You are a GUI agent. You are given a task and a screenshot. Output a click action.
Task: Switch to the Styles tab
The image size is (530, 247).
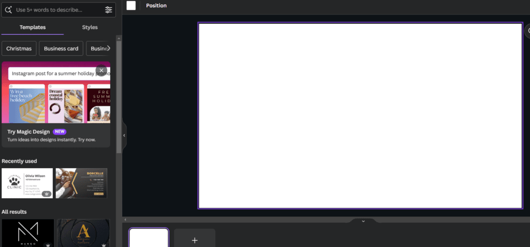click(x=90, y=27)
